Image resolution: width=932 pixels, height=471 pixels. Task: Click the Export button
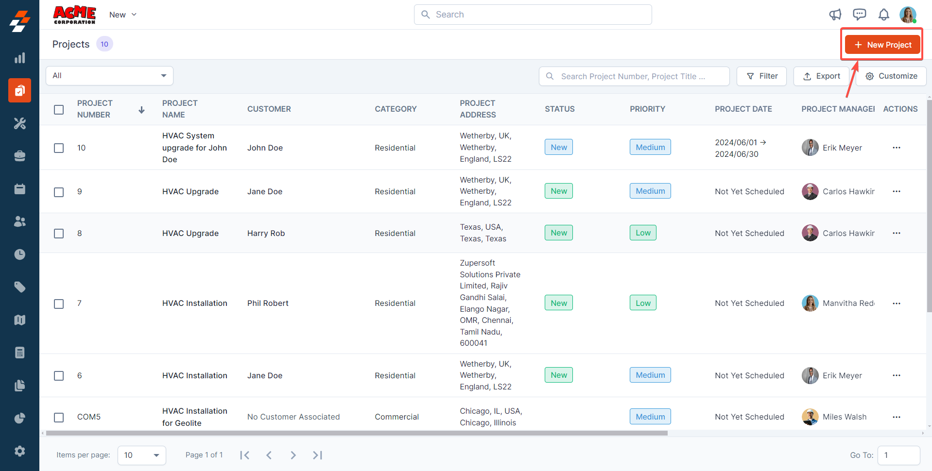tap(821, 76)
